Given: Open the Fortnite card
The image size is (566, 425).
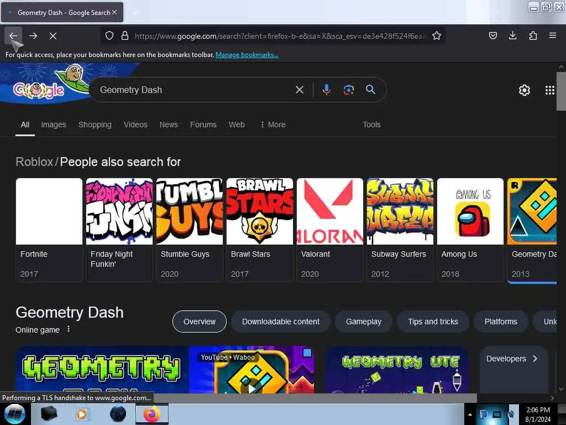Looking at the screenshot, I should [49, 230].
